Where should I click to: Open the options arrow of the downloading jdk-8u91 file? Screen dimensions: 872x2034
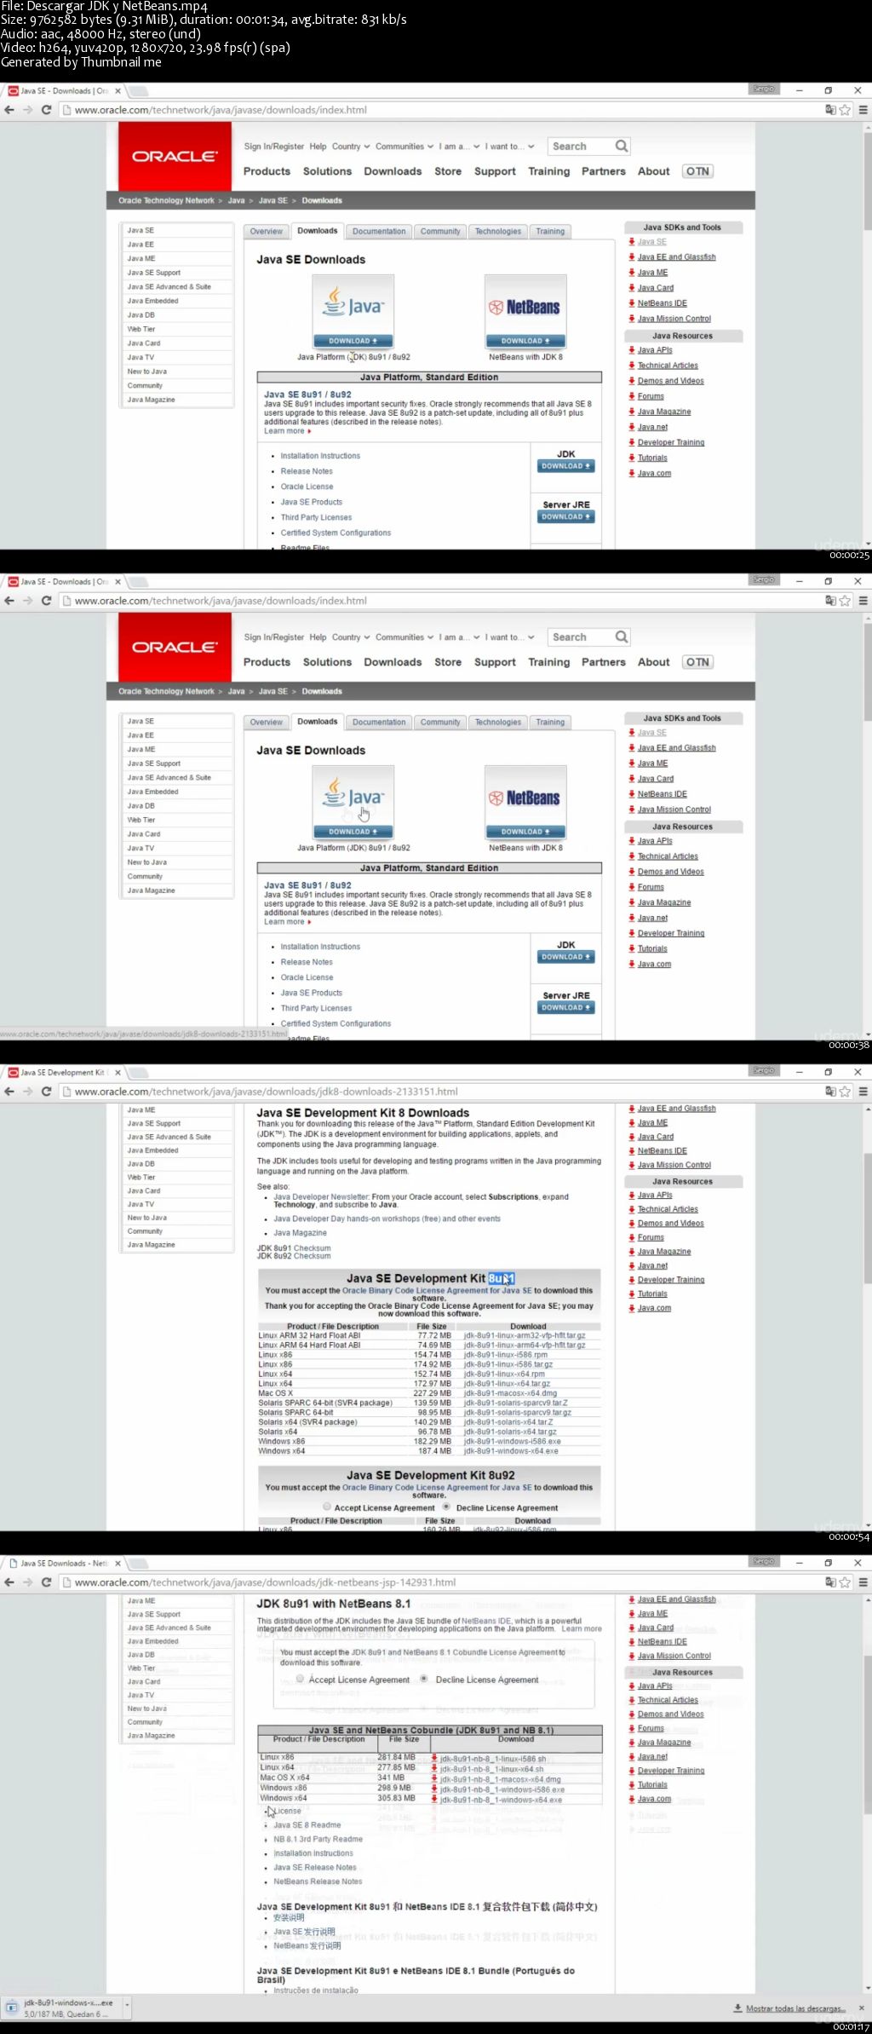(x=128, y=2005)
